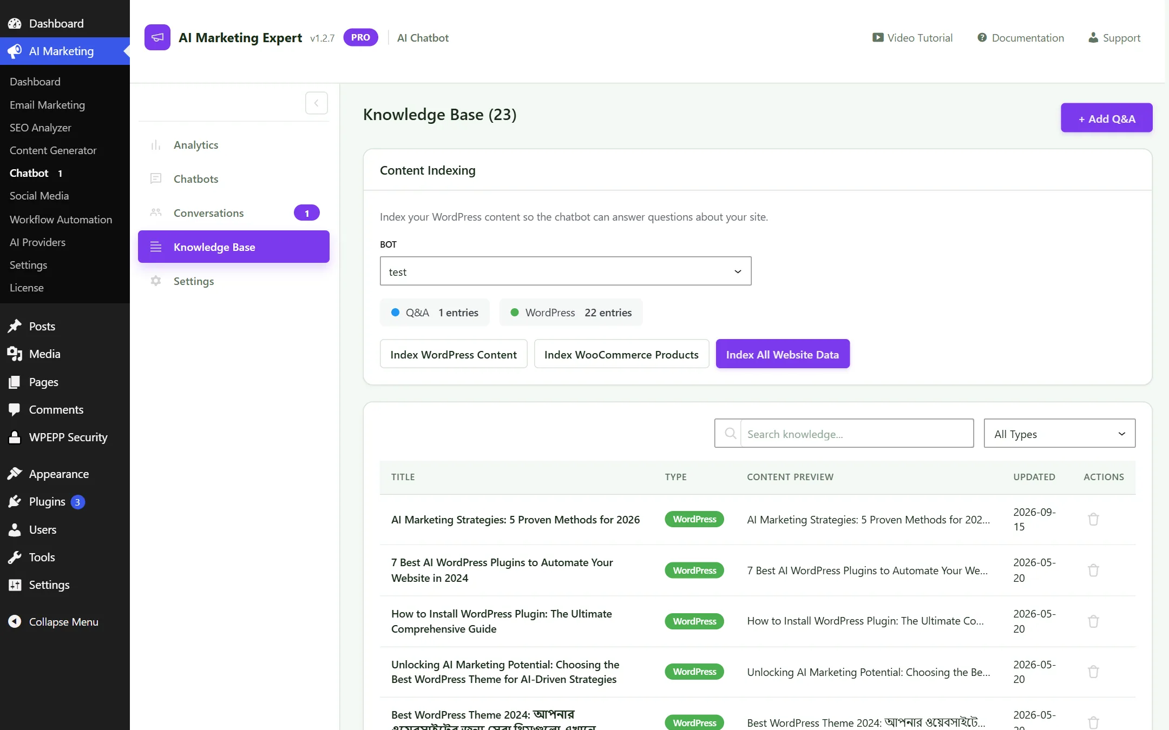This screenshot has width=1169, height=730.
Task: Delete the Unlocking AI Marketing Potential entry
Action: [1093, 672]
